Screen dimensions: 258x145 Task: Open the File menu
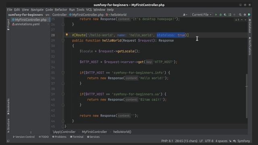10,10
